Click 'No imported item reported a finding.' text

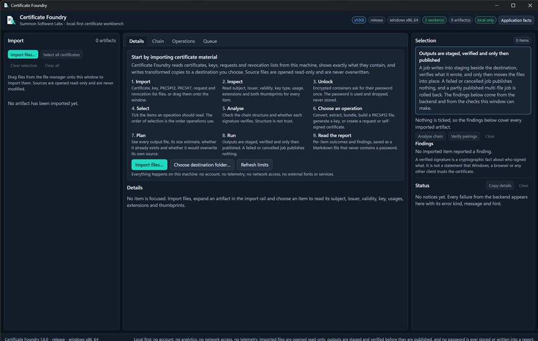coord(453,151)
